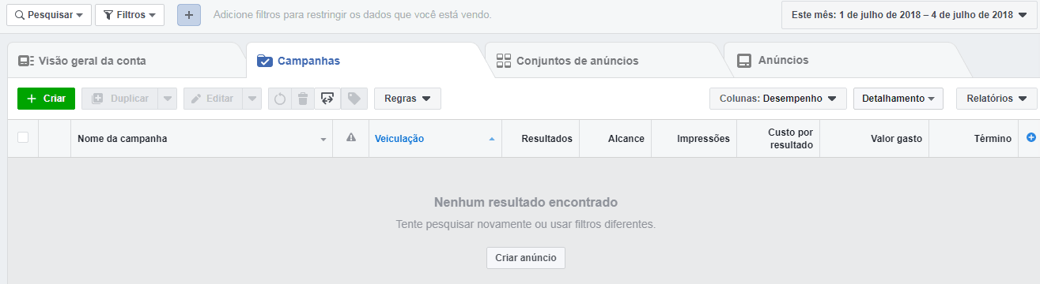Screen dimensions: 1040x284
Task: Click the refresh circular arrow icon
Action: click(280, 99)
